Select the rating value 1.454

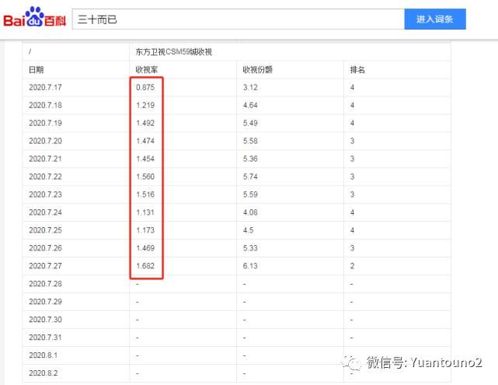(145, 159)
